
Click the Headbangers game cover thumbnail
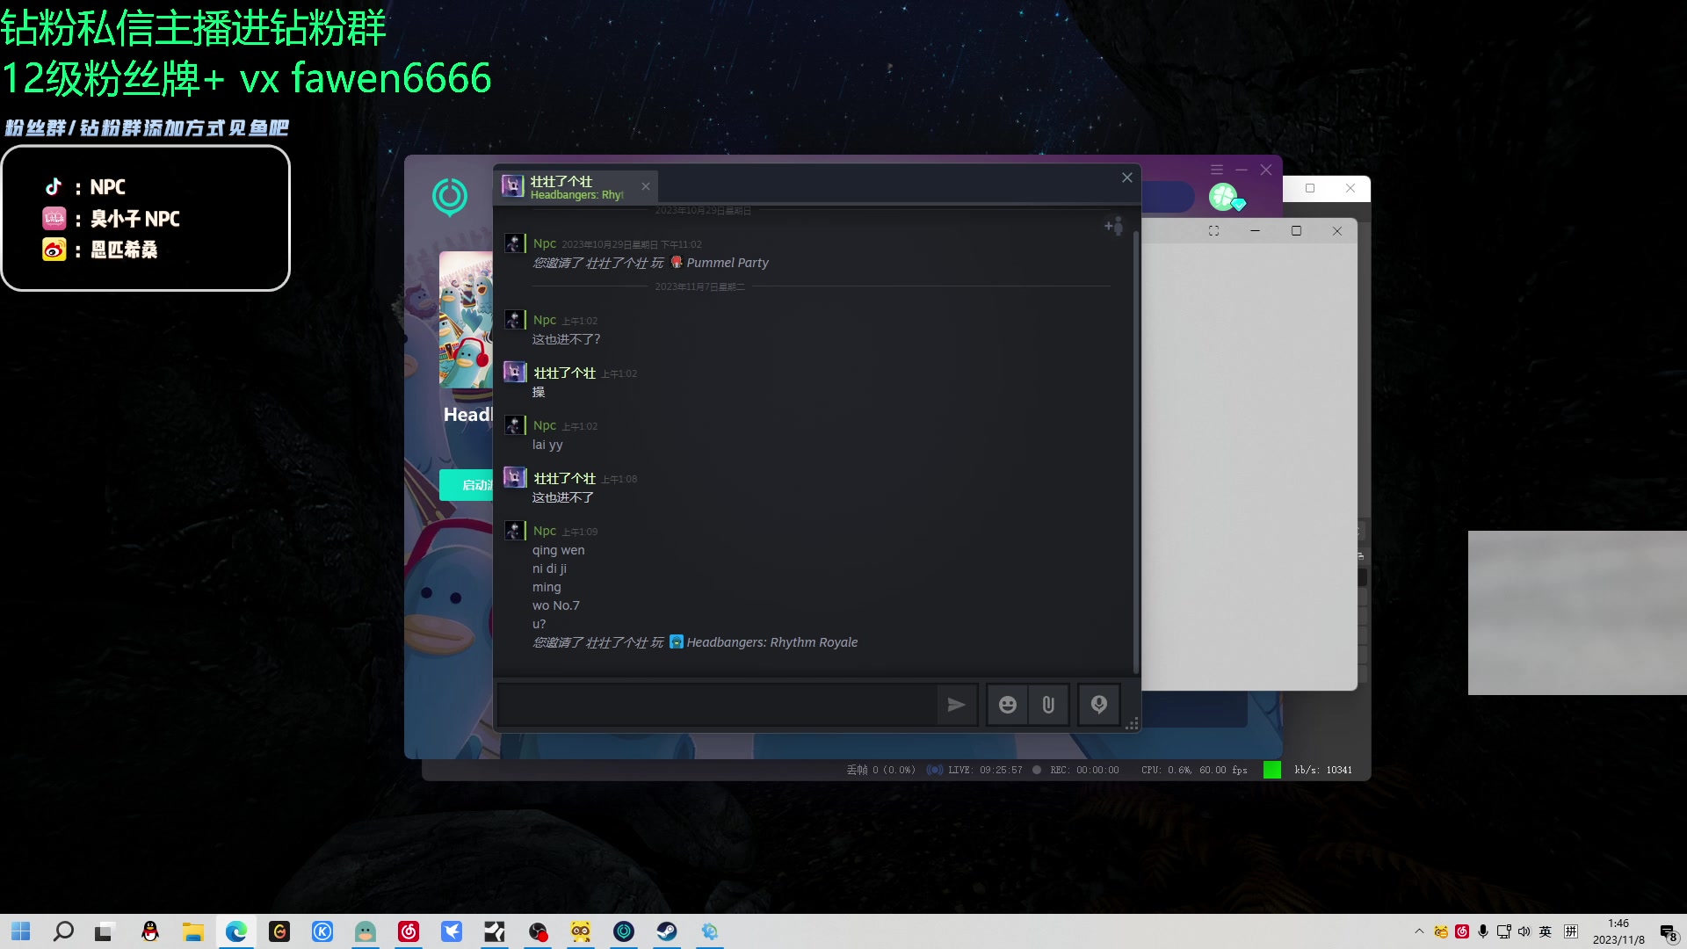coord(467,321)
